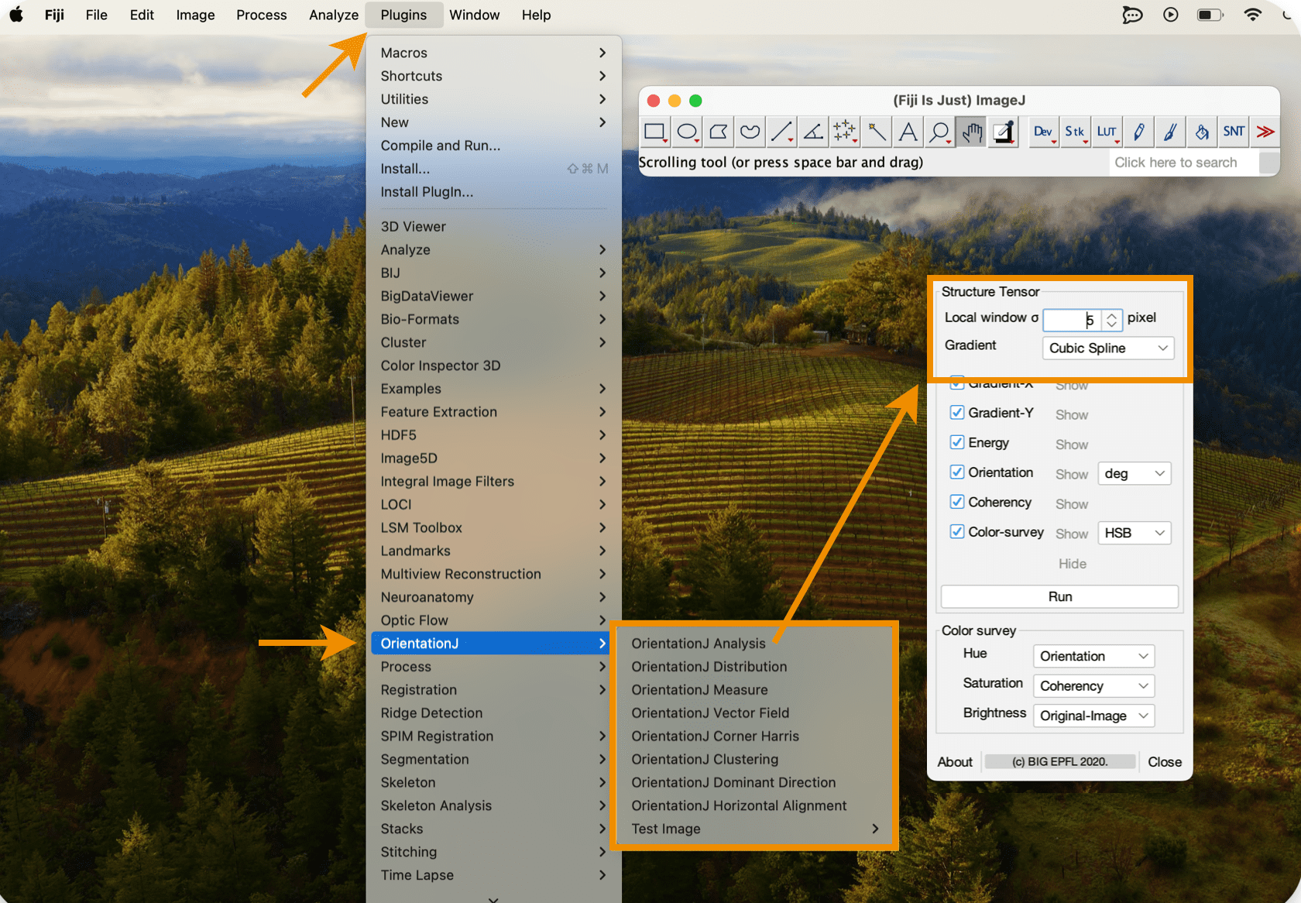Select the Multi-point tool
The width and height of the screenshot is (1301, 903).
coord(845,132)
